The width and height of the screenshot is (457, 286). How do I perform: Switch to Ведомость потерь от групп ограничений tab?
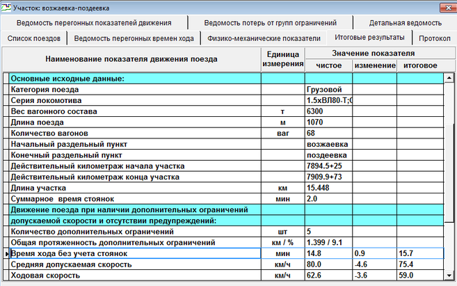[270, 23]
